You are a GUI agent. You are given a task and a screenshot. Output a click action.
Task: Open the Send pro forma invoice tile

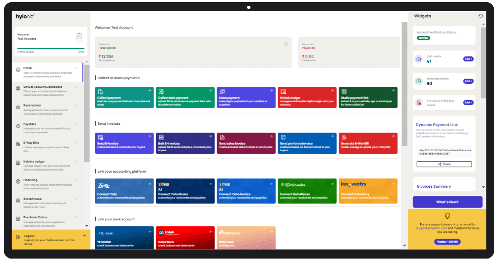click(307, 143)
